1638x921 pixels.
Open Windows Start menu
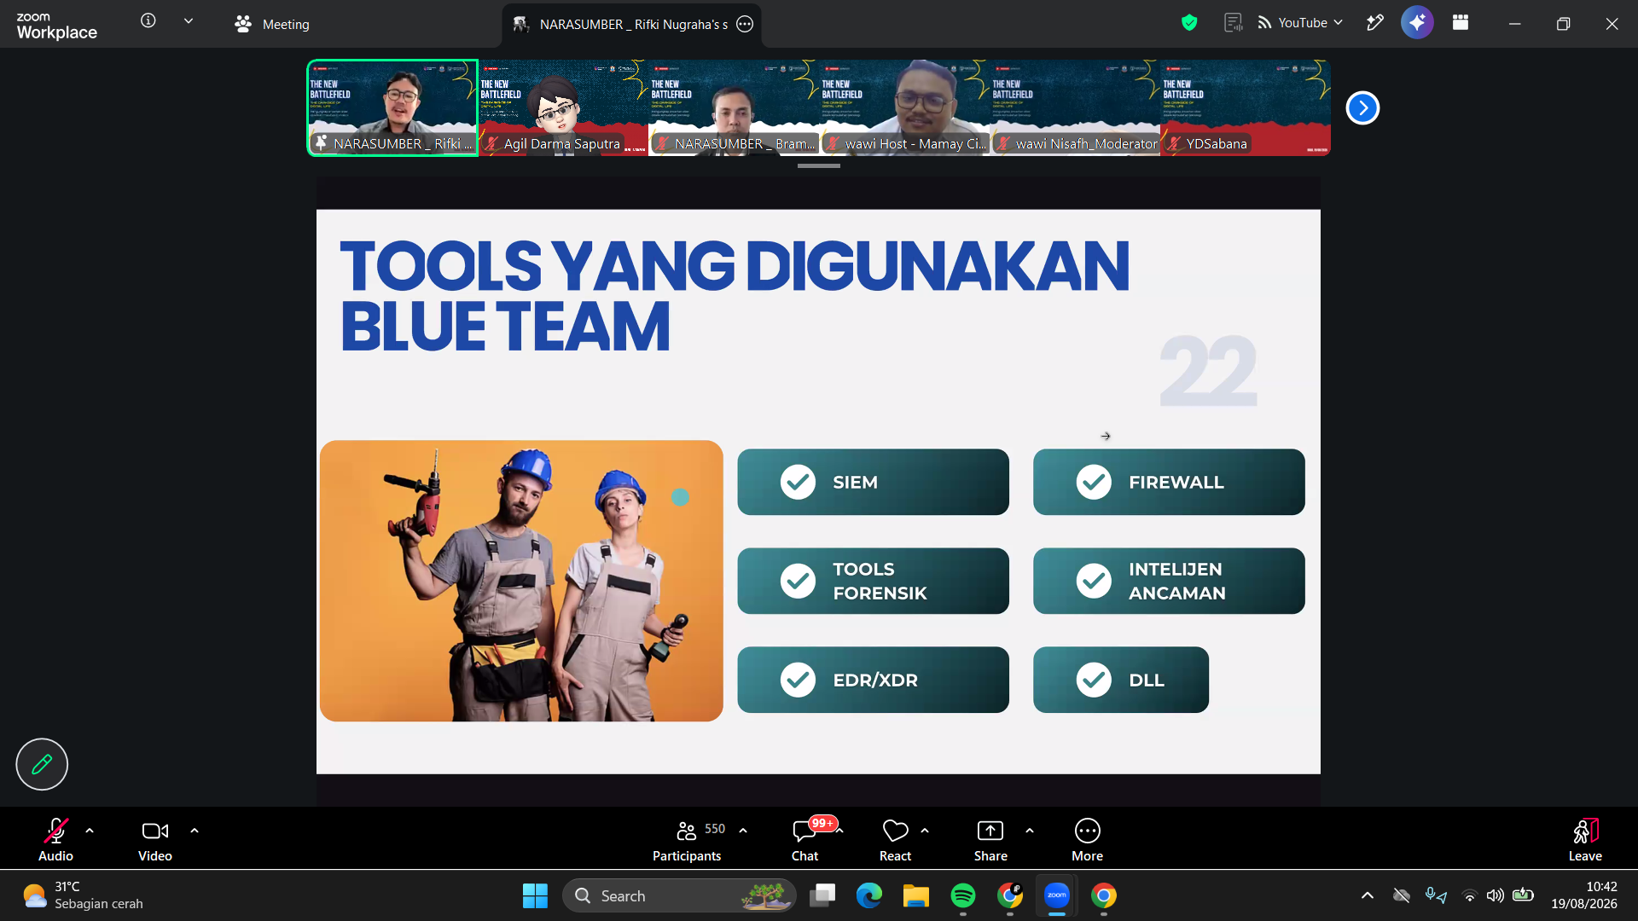tap(535, 895)
